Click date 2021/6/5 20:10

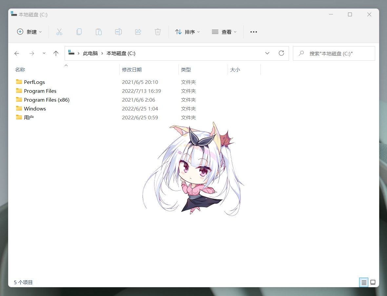140,82
